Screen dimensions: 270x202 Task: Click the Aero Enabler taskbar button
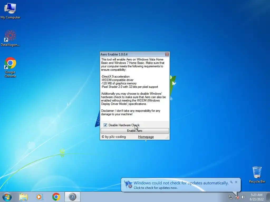[x=72, y=197]
